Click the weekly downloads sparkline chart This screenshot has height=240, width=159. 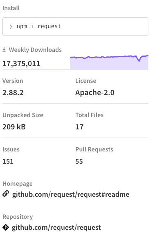click(109, 62)
